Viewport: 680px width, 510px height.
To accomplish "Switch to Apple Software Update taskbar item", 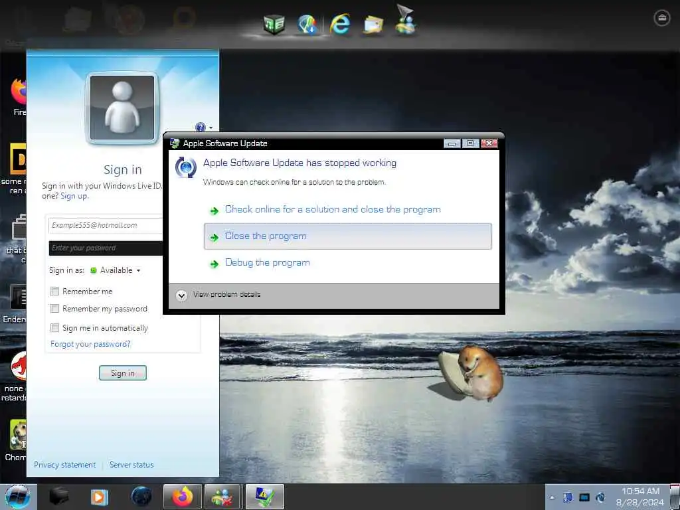I will (264, 497).
